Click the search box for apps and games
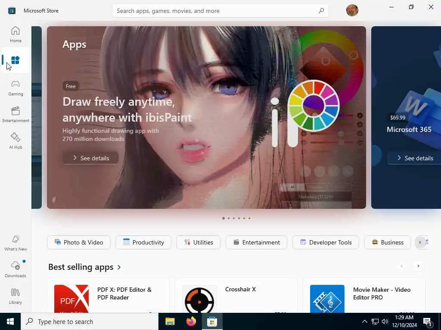441x330 pixels. pyautogui.click(x=220, y=11)
